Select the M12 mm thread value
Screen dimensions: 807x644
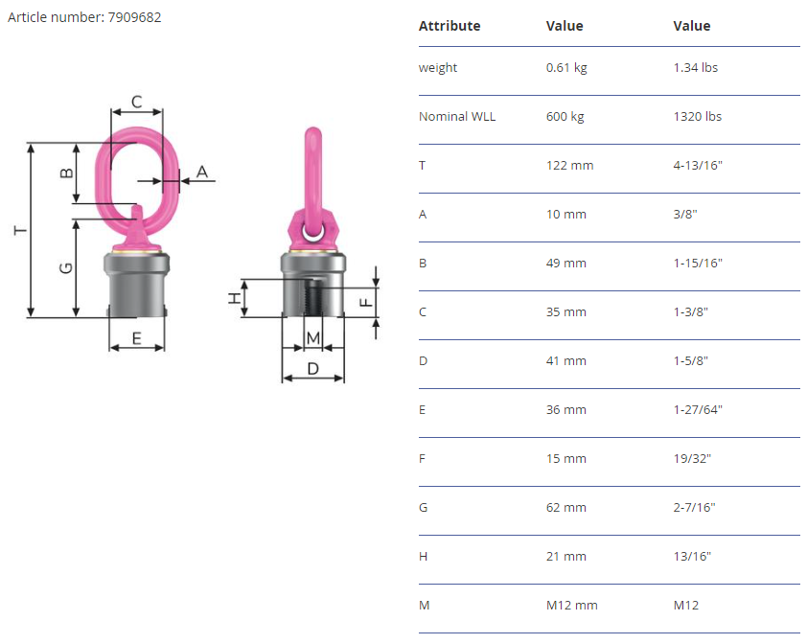coord(572,606)
